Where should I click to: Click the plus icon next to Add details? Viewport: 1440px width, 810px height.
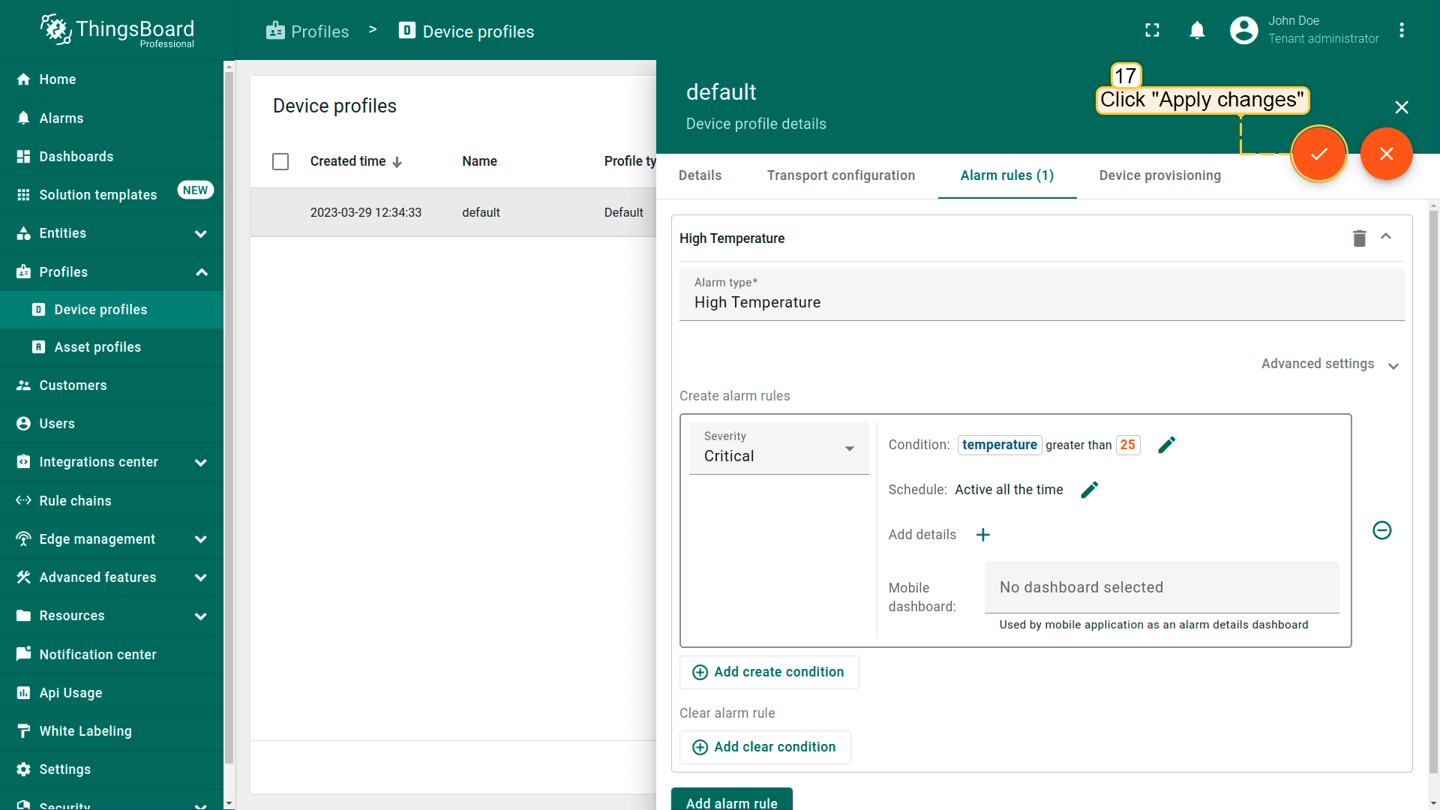(982, 535)
